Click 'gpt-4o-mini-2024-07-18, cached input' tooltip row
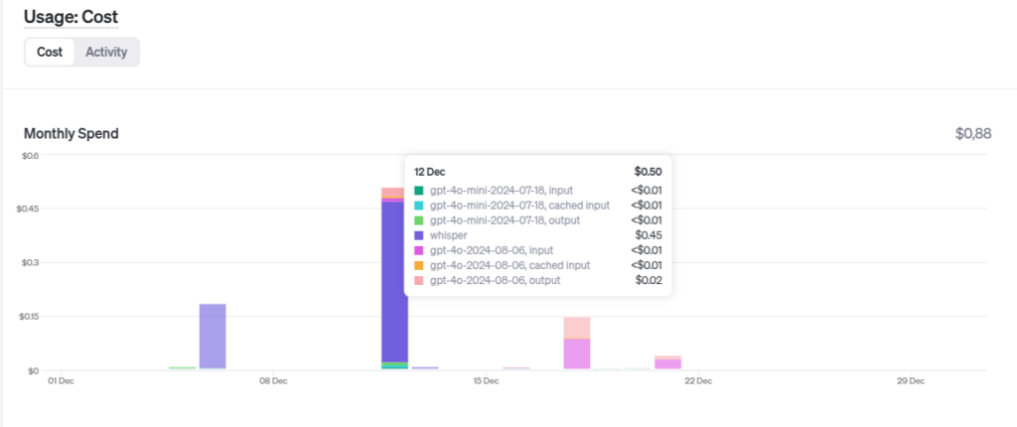This screenshot has height=427, width=1017. pos(537,206)
